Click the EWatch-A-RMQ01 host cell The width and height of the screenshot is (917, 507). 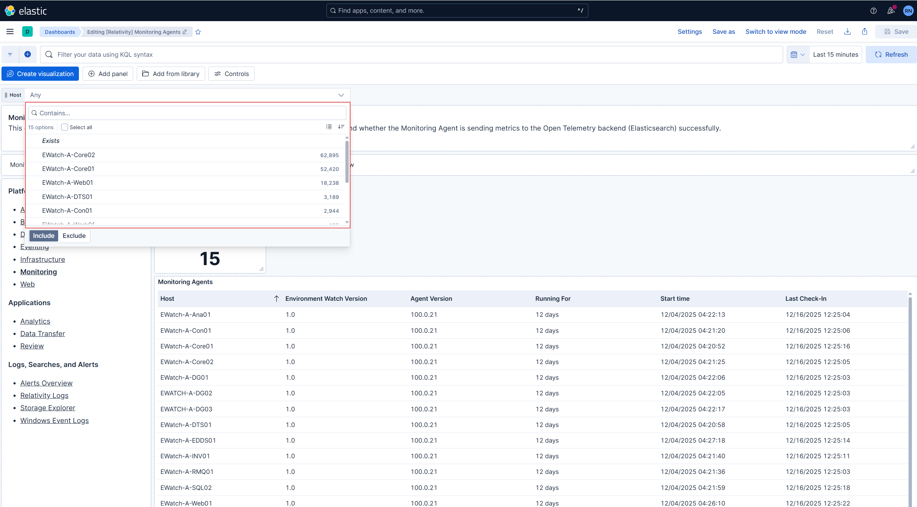click(x=187, y=472)
